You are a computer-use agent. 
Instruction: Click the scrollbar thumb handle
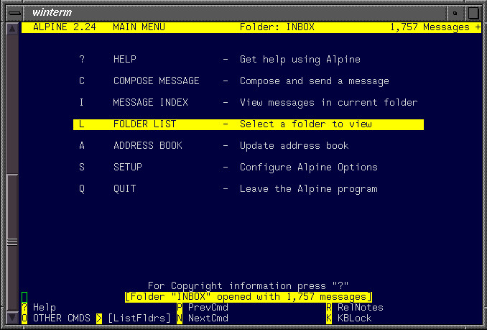click(x=12, y=242)
